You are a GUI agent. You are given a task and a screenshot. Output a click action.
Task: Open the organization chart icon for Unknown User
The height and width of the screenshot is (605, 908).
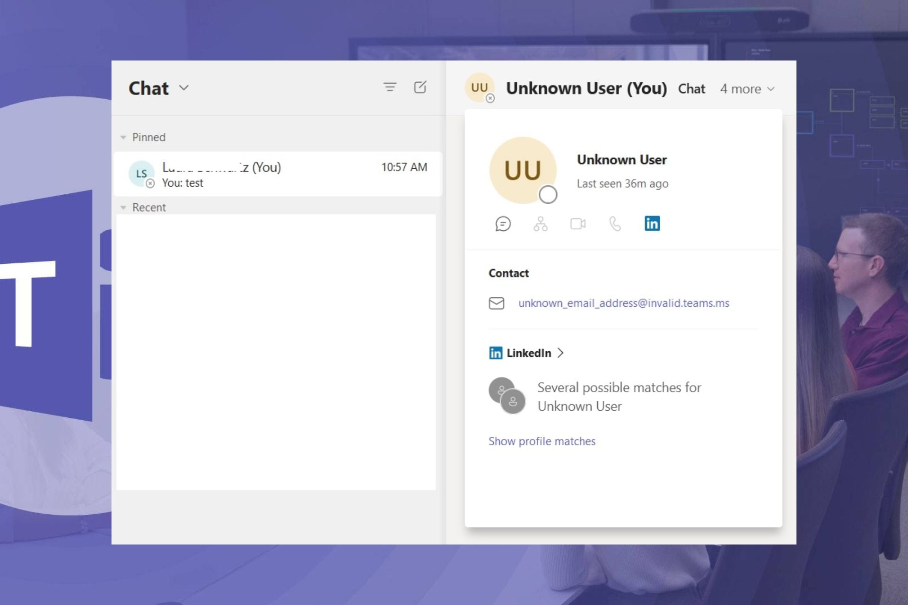[x=540, y=224]
